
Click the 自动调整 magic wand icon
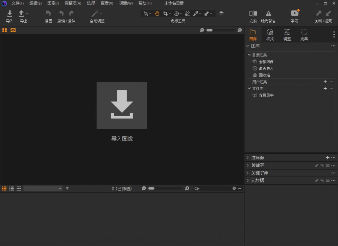(95, 14)
